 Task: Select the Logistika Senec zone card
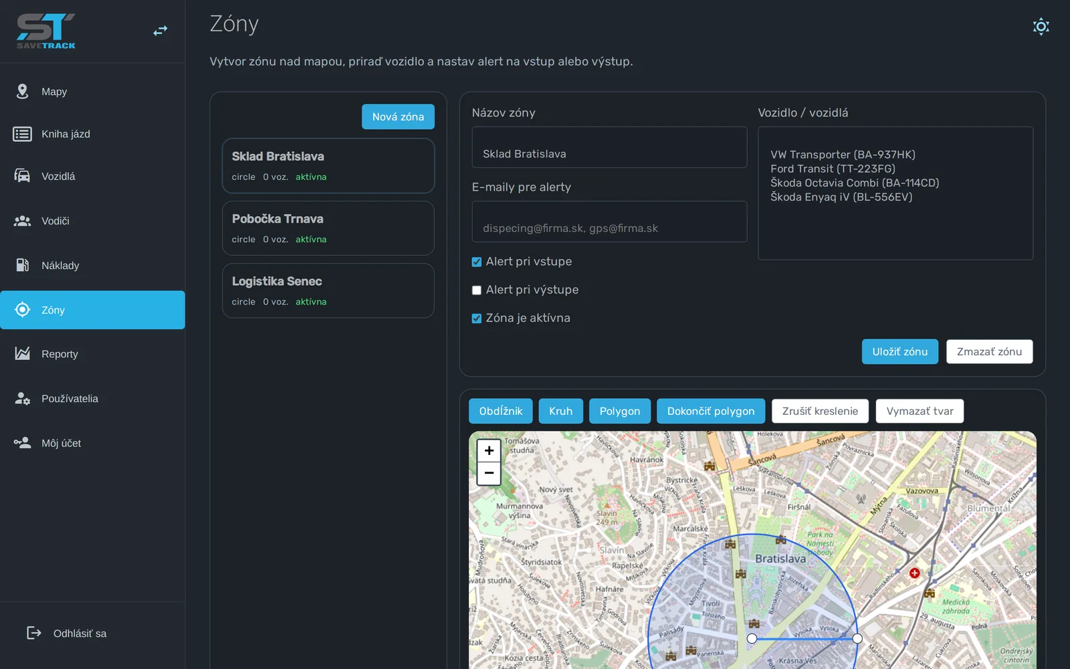click(328, 290)
